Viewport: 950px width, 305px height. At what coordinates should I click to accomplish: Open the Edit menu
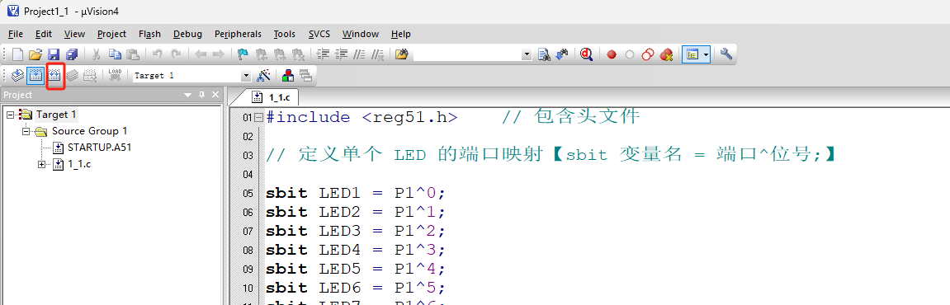(44, 34)
